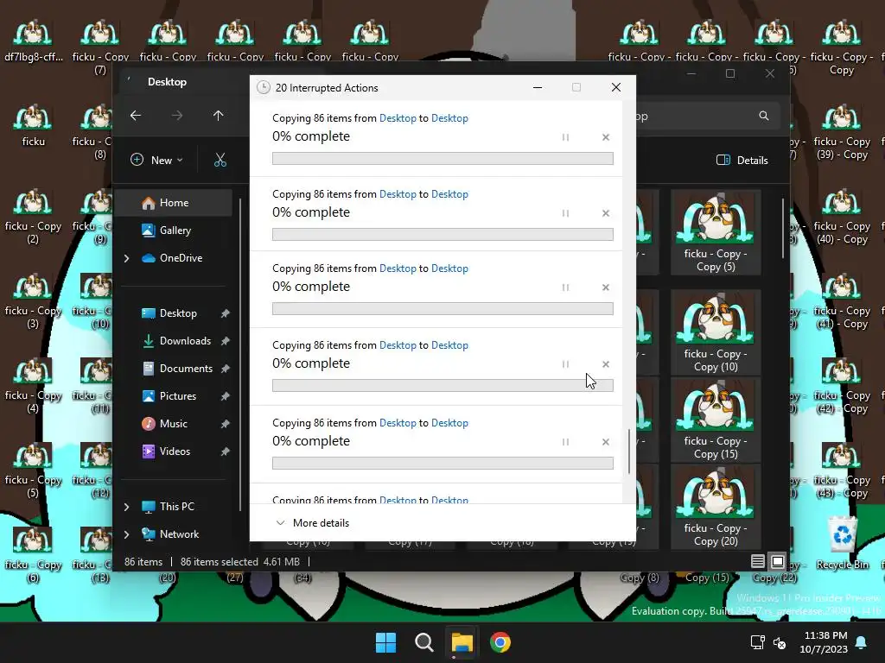Viewport: 885px width, 663px height.
Task: Open pinned Pictures folder in sidebar
Action: point(178,396)
